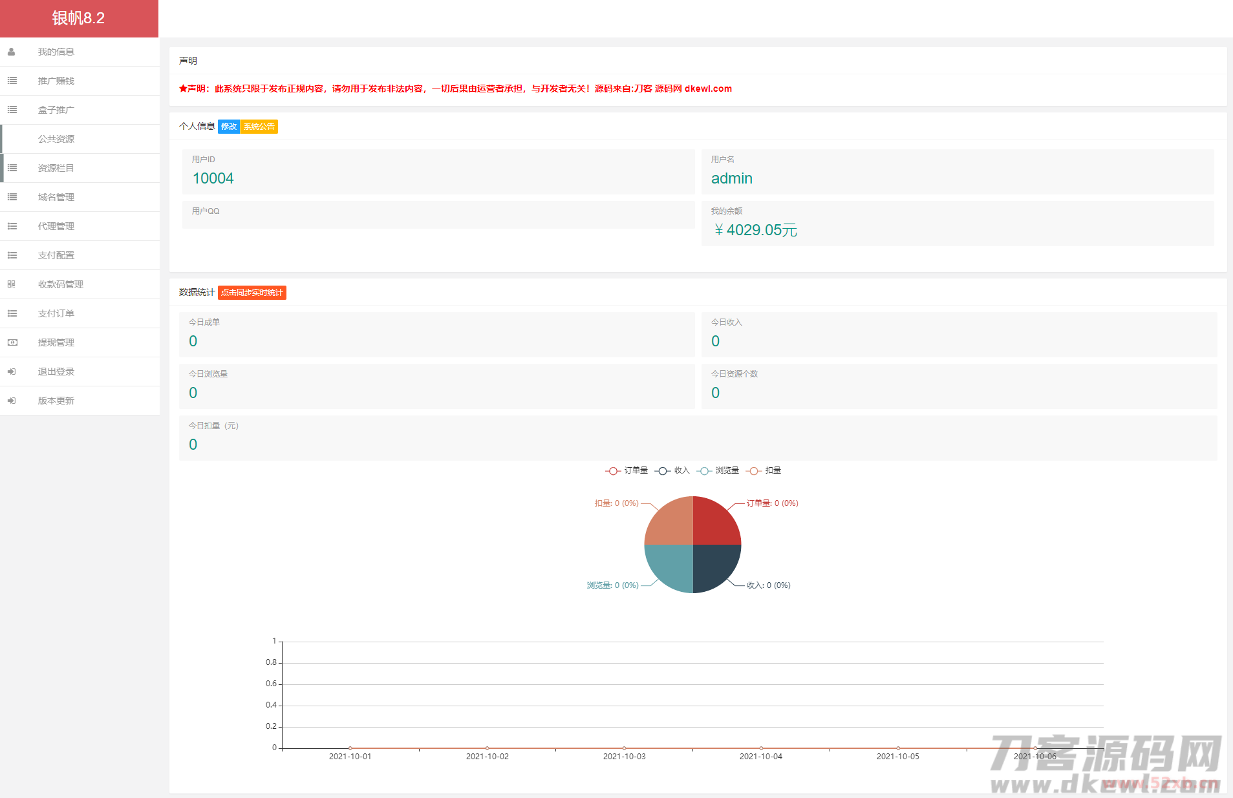
Task: Click the list icon next to 域名管理
Action: tap(12, 197)
